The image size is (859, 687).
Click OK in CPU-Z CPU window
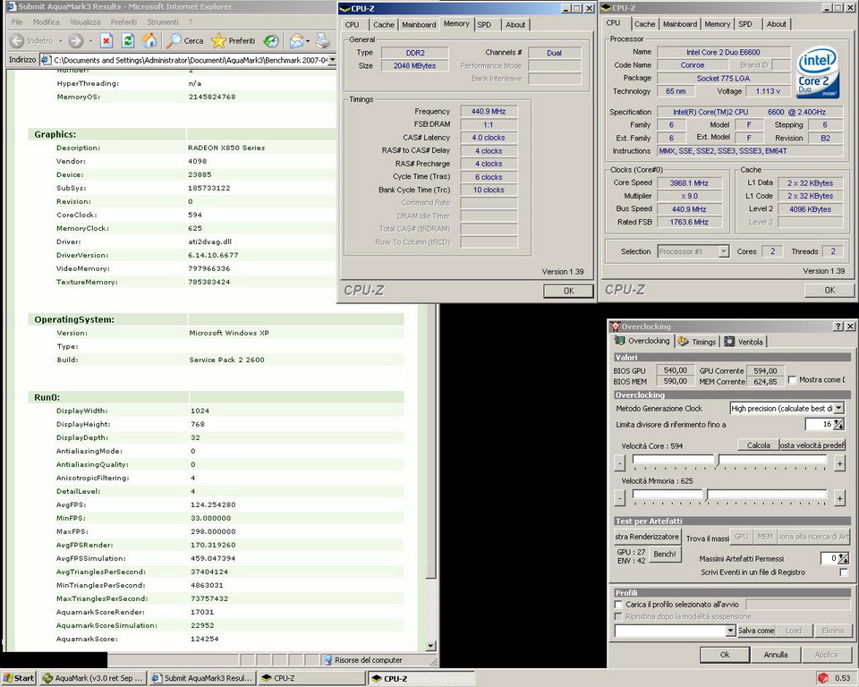(829, 291)
